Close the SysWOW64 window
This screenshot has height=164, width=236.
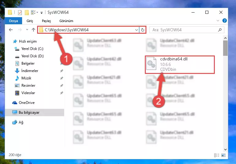coord(221,12)
